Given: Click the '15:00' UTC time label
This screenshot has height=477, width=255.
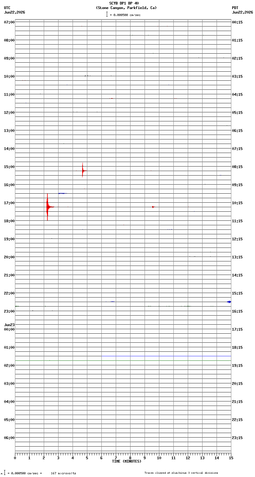Looking at the screenshot, I should (9, 167).
